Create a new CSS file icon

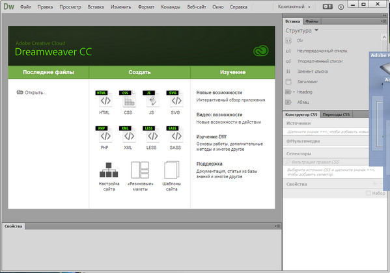[128, 99]
